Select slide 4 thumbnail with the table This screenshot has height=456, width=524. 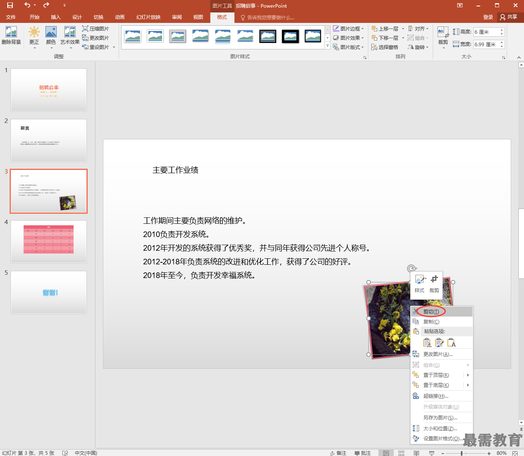pyautogui.click(x=49, y=241)
